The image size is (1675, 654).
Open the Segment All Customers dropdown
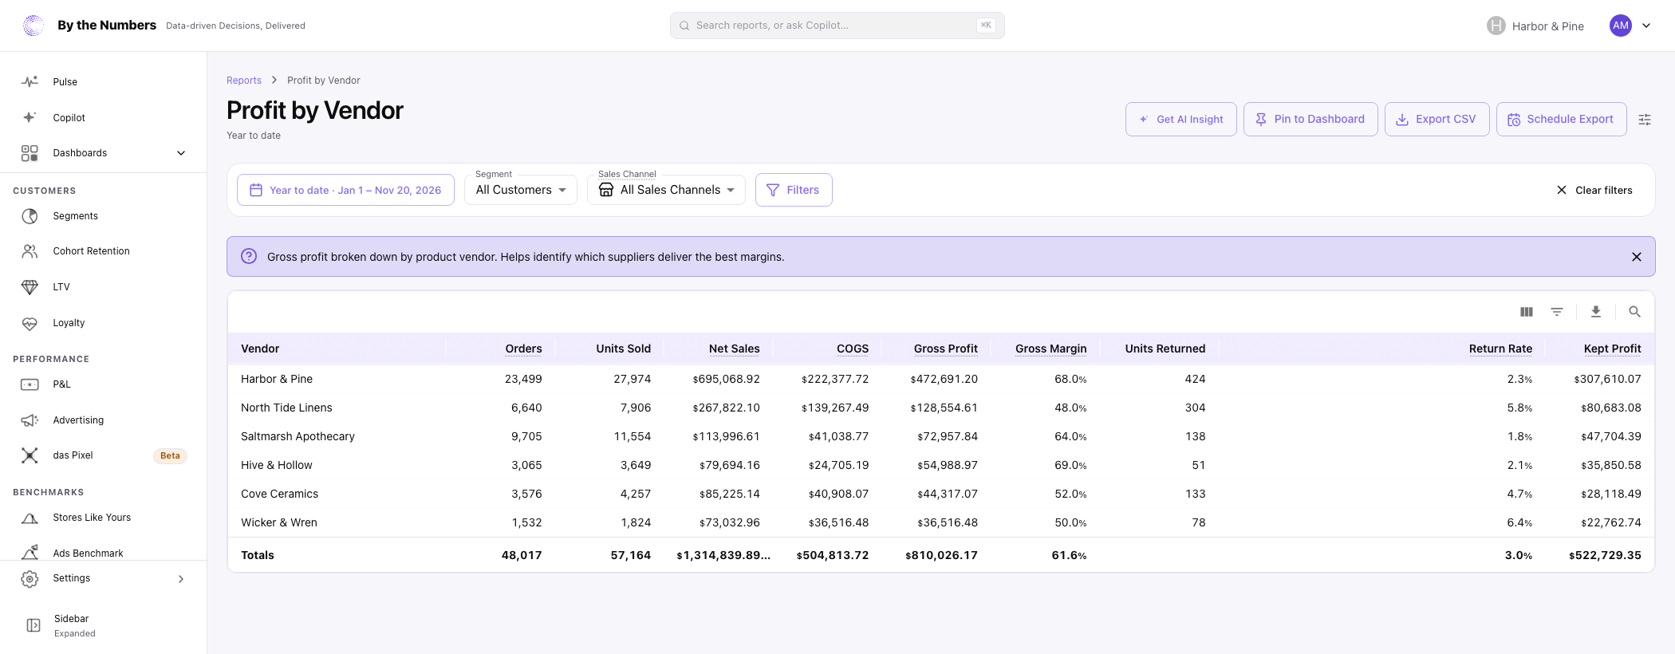pos(521,190)
